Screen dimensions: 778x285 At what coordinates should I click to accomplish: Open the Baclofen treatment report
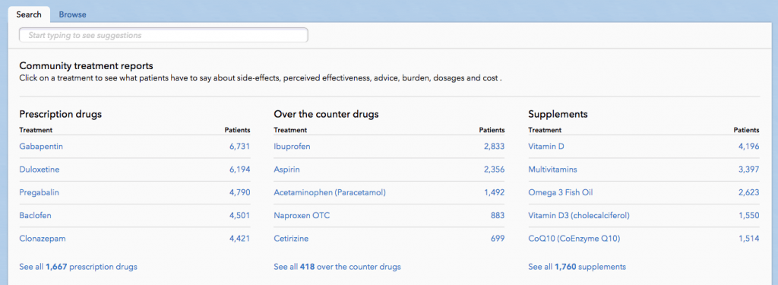click(35, 216)
